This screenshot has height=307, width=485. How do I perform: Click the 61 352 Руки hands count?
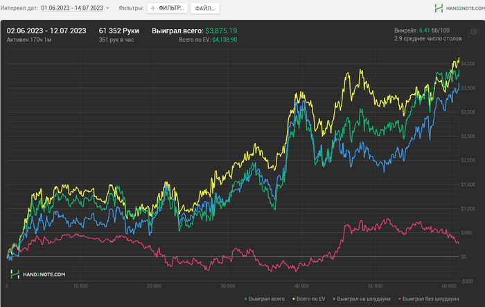119,30
